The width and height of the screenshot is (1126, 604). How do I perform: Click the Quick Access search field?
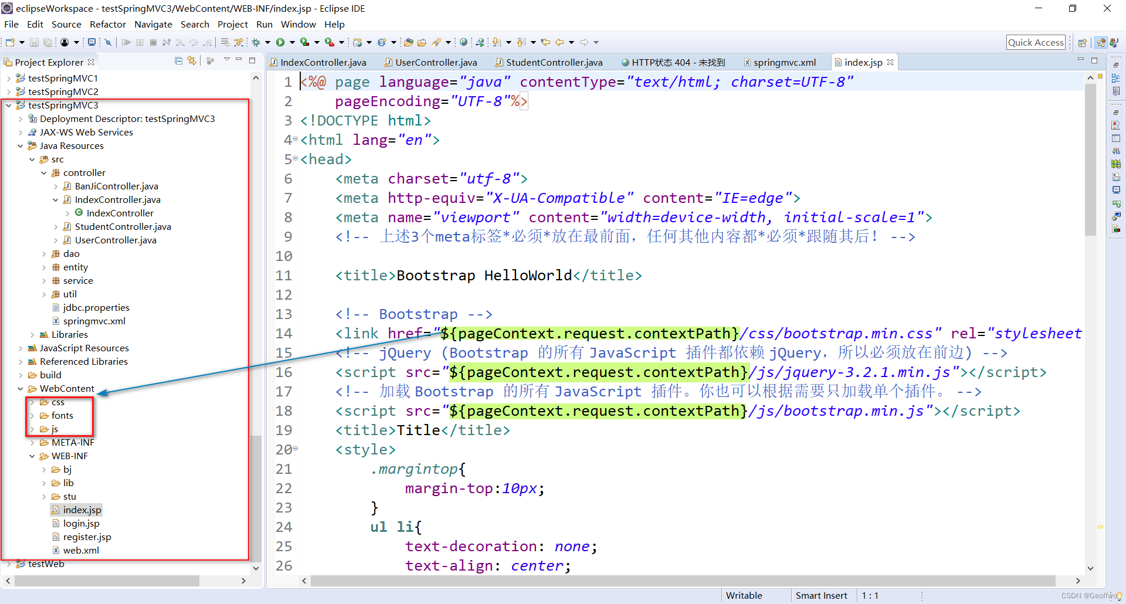pos(1036,42)
